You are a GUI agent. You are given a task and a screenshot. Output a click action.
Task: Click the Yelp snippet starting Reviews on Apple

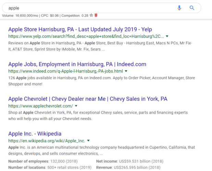[x=100, y=46]
